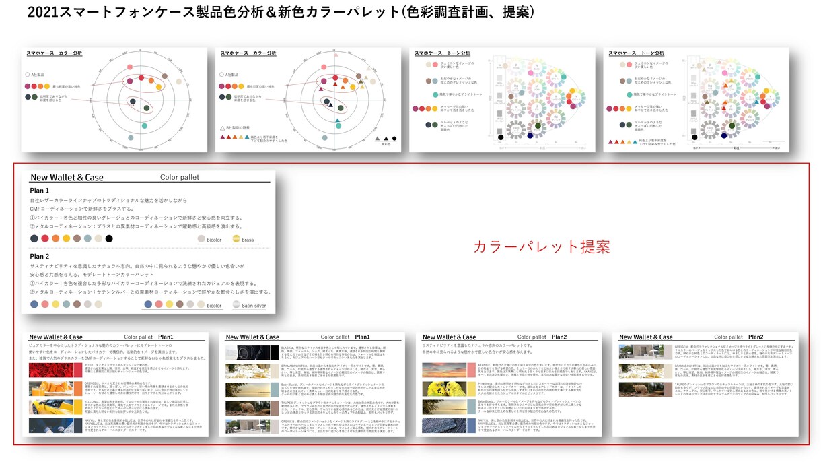
Task: Open the large Color pallet Plan 1 and 2 slide
Action: (x=149, y=242)
